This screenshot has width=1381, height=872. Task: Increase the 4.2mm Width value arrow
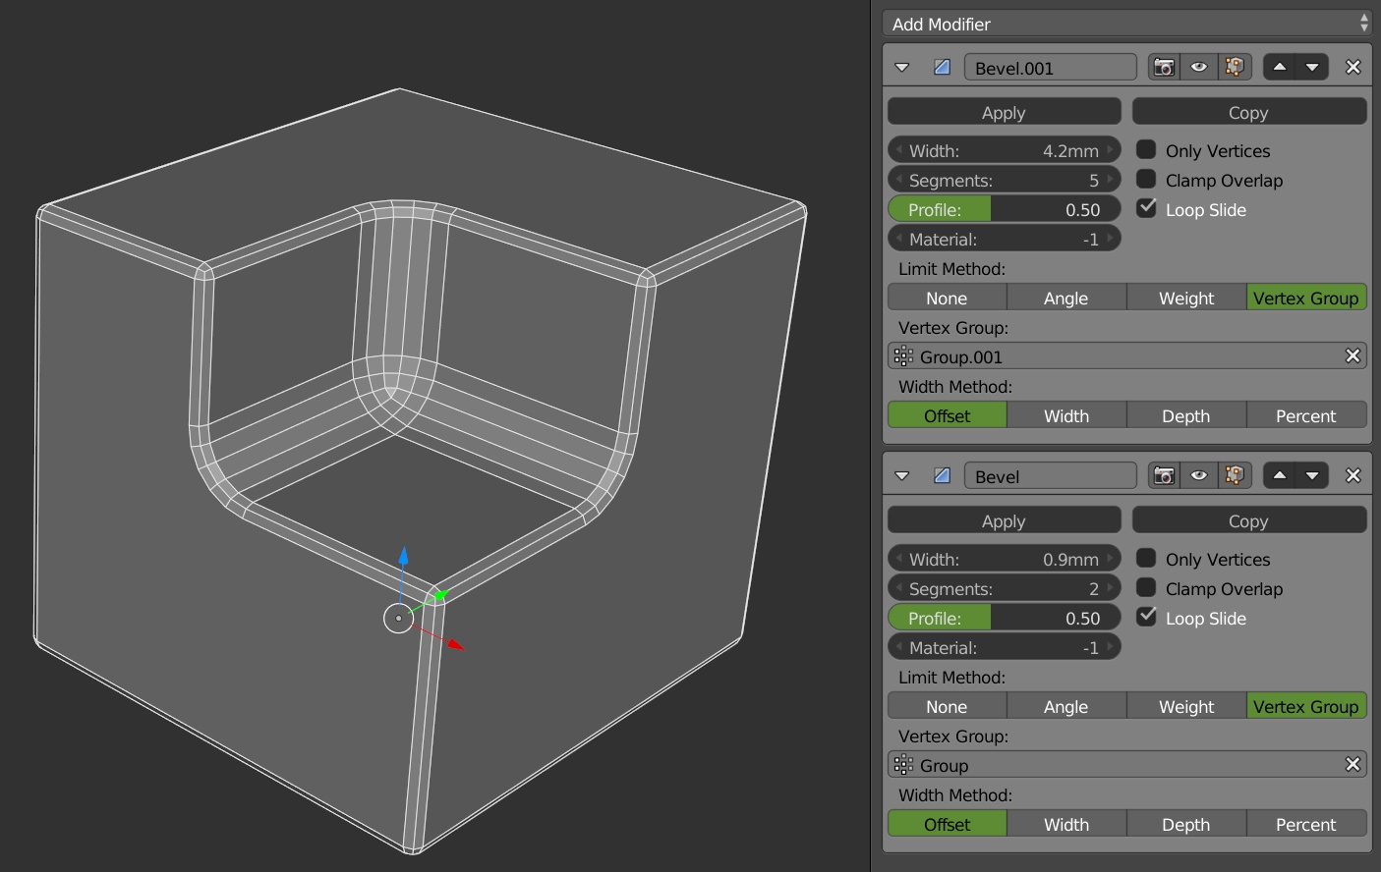tap(1111, 150)
